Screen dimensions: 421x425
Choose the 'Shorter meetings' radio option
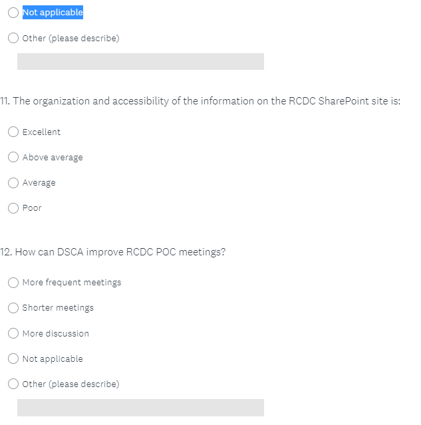coord(13,308)
